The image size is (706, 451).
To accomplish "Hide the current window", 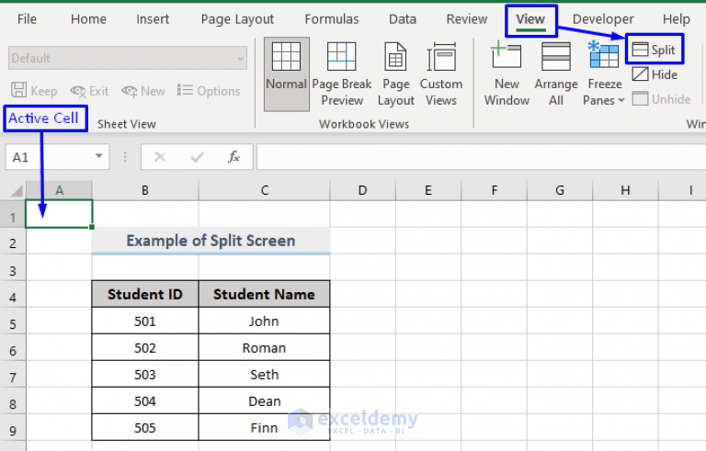I will click(x=655, y=74).
